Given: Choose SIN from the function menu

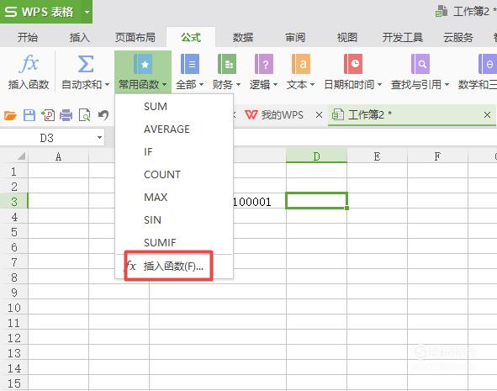Looking at the screenshot, I should click(174, 220).
